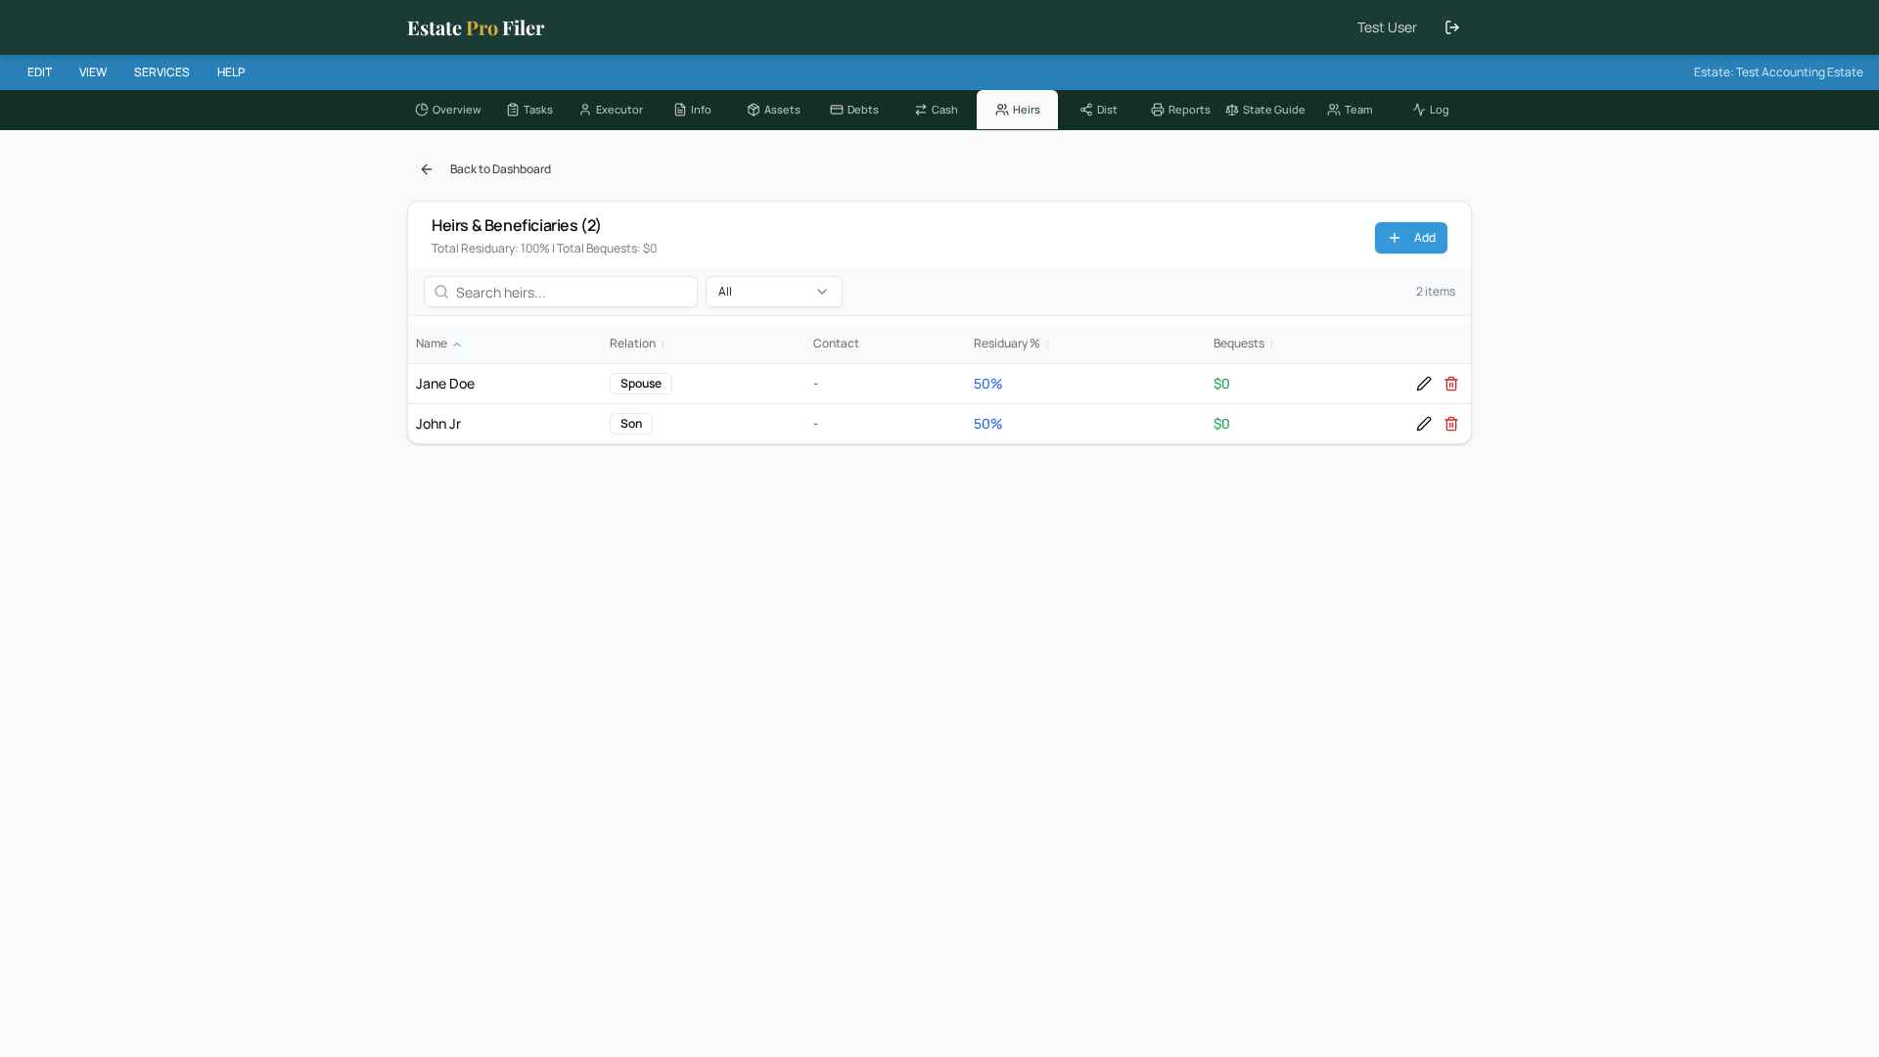Click the logout icon beside Test User
The width and height of the screenshot is (1879, 1057).
(x=1452, y=27)
